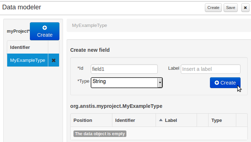
Task: Click the top toolbar Create button
Action: (213, 8)
